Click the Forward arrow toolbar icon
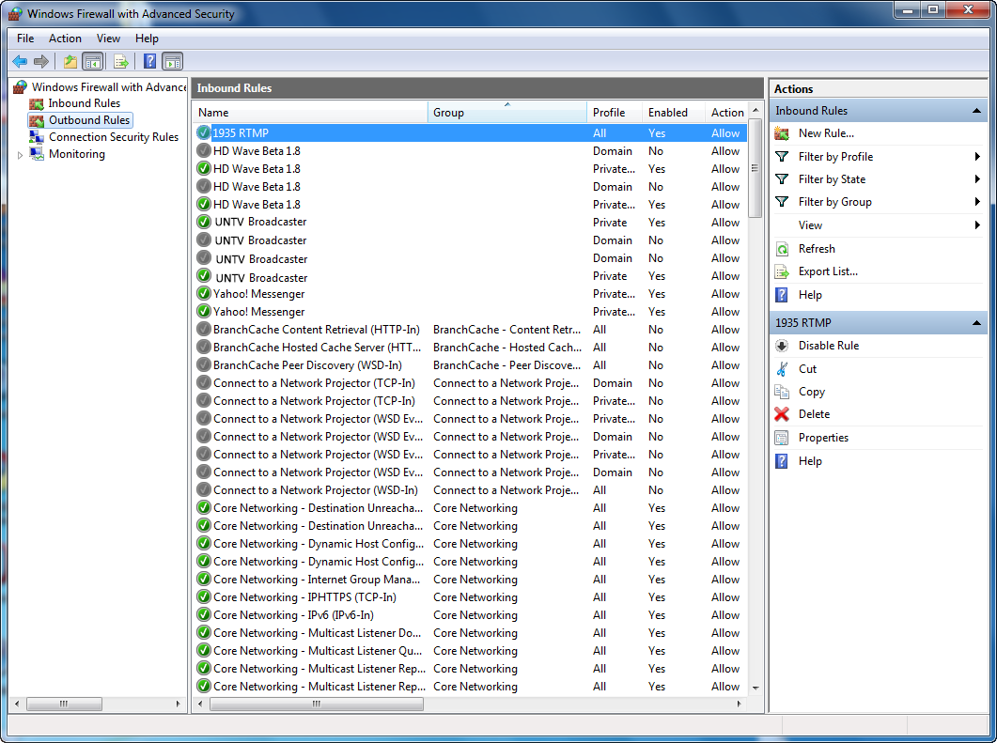The height and width of the screenshot is (743, 997). [41, 62]
